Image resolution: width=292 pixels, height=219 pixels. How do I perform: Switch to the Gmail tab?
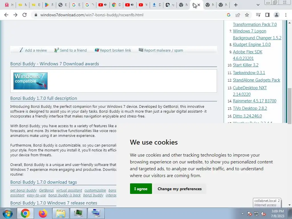(x=9, y=5)
